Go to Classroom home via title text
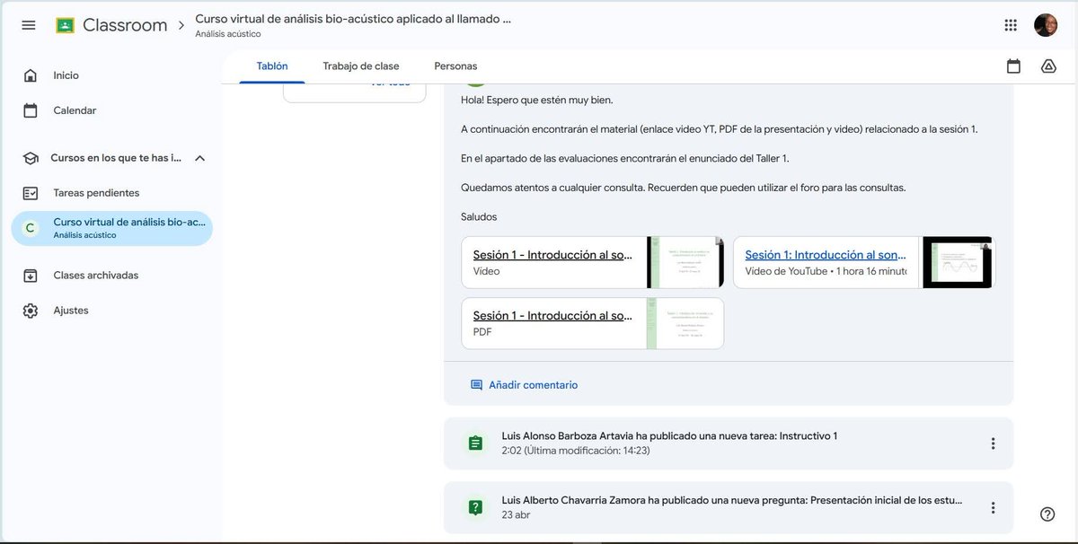The image size is (1078, 544). point(124,25)
